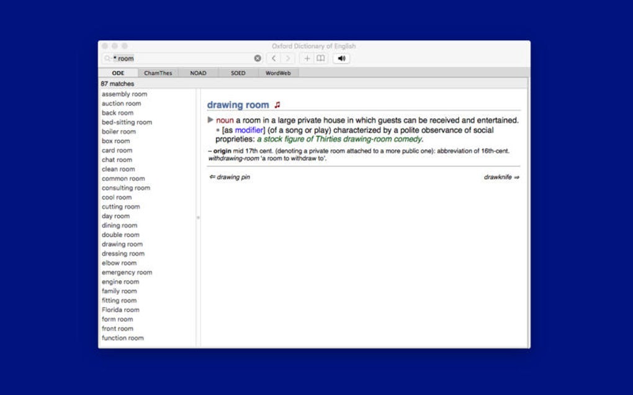Click the '87 matches' count label
Image resolution: width=633 pixels, height=395 pixels.
tap(117, 84)
